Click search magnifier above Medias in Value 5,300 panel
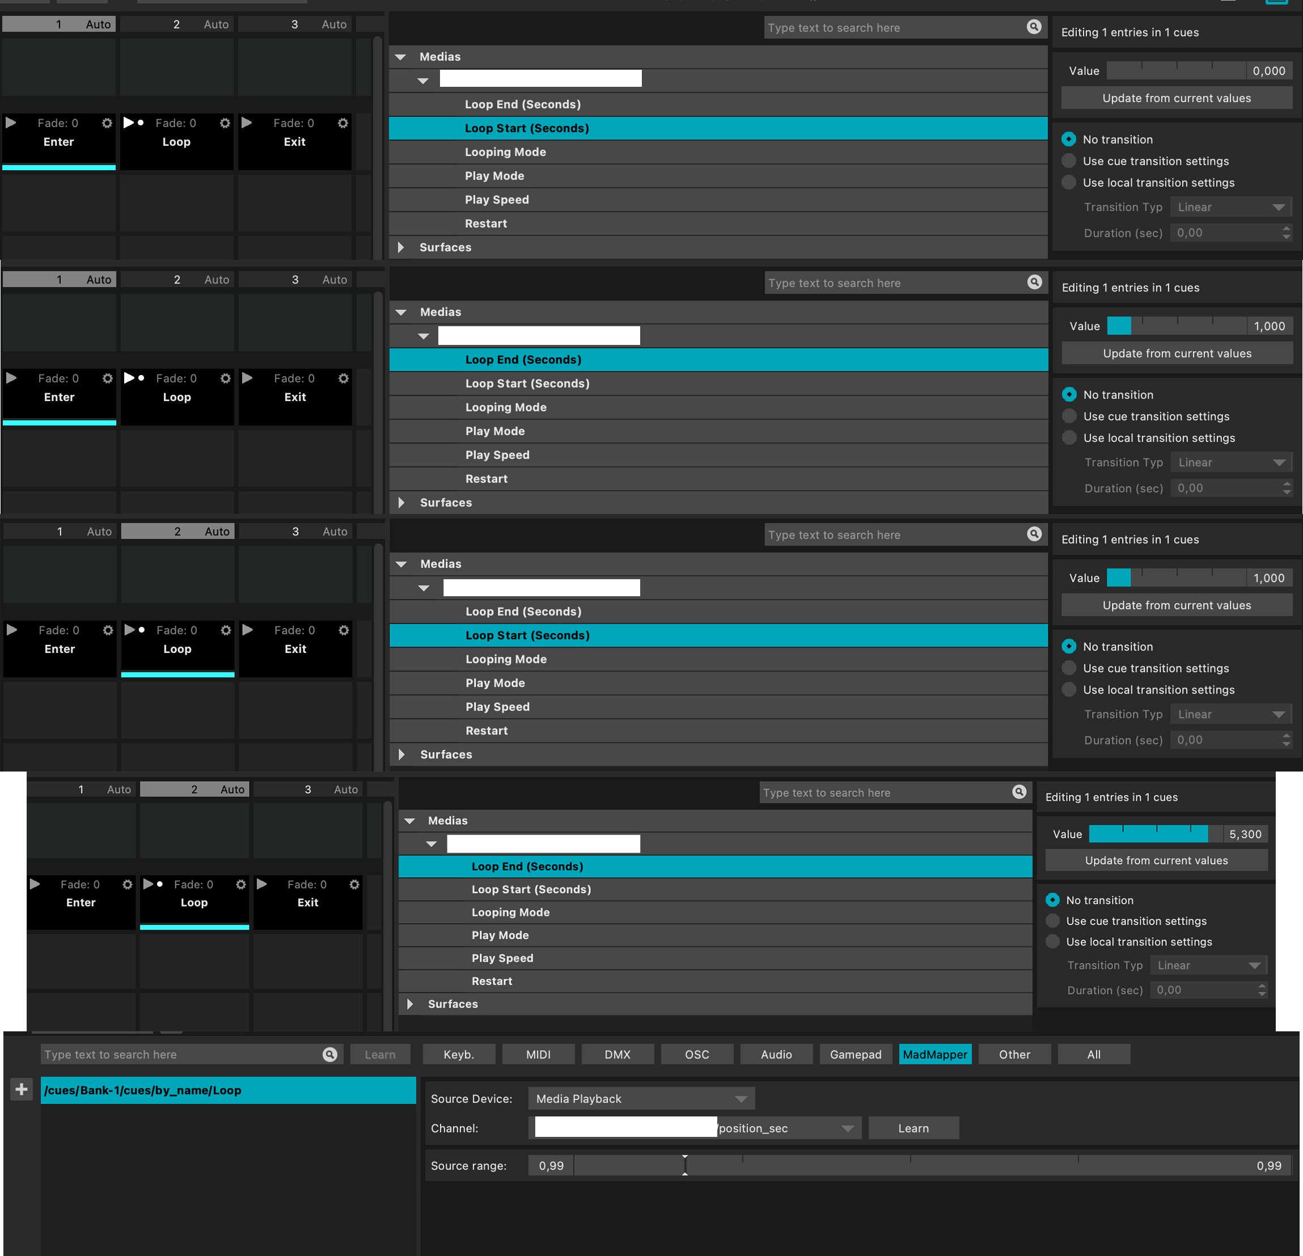The height and width of the screenshot is (1256, 1303). pyautogui.click(x=1018, y=791)
